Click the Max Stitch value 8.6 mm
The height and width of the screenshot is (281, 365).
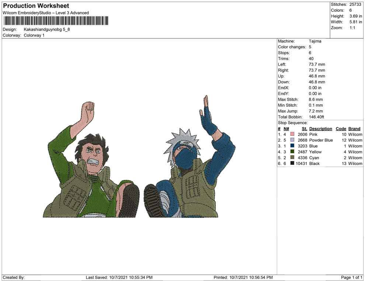click(x=316, y=100)
